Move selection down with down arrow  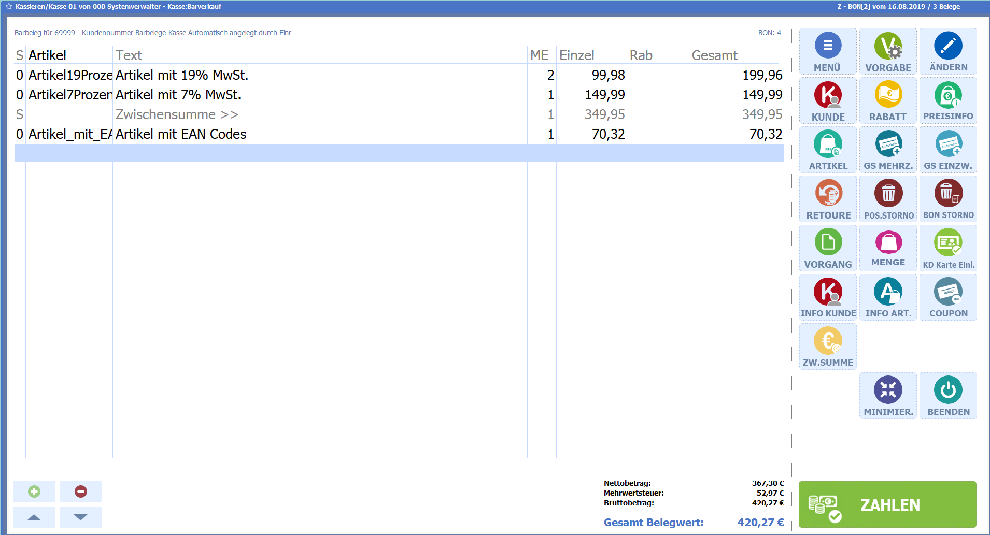(81, 517)
